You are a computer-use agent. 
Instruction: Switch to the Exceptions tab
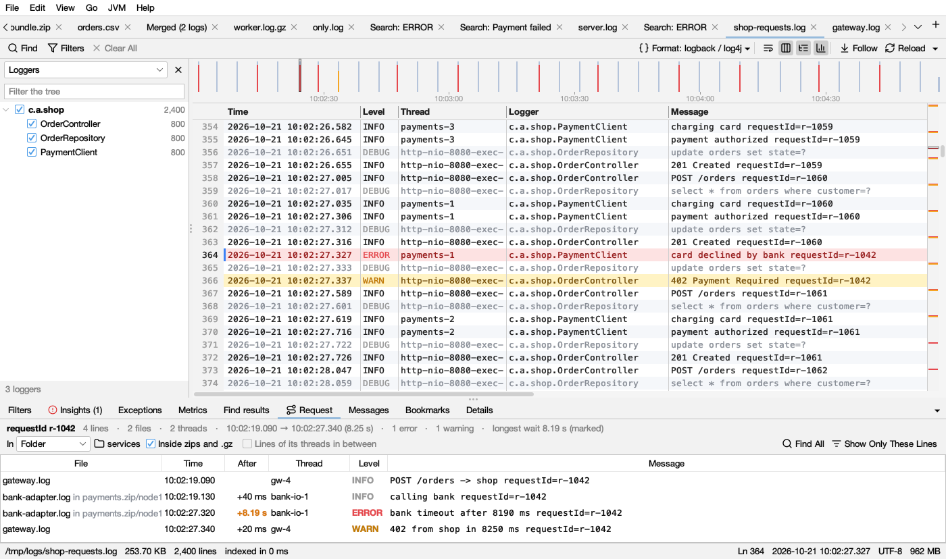tap(140, 410)
